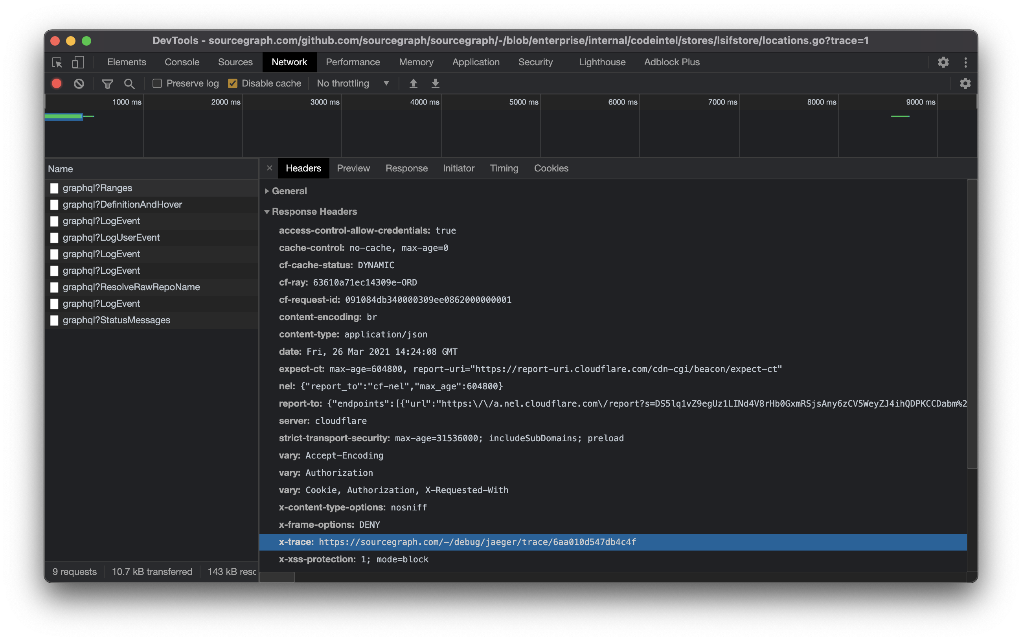
Task: Switch to the Elements tab
Action: pos(127,62)
